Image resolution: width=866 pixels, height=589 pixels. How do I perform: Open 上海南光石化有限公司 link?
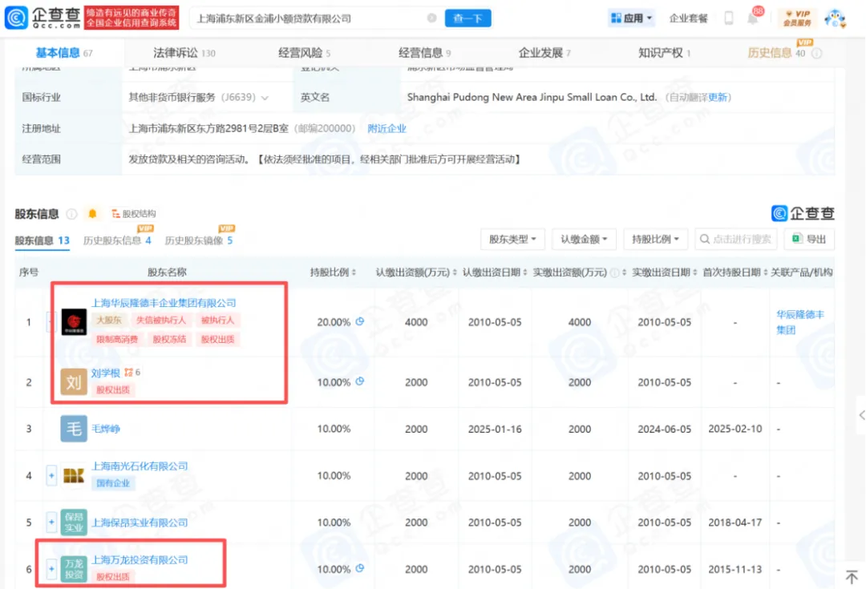(140, 466)
